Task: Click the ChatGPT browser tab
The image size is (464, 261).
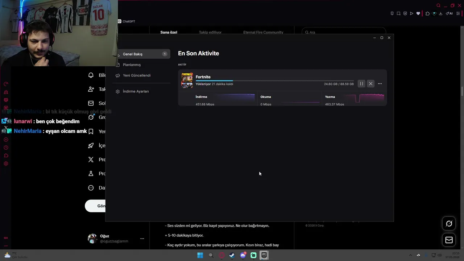Action: point(127,21)
